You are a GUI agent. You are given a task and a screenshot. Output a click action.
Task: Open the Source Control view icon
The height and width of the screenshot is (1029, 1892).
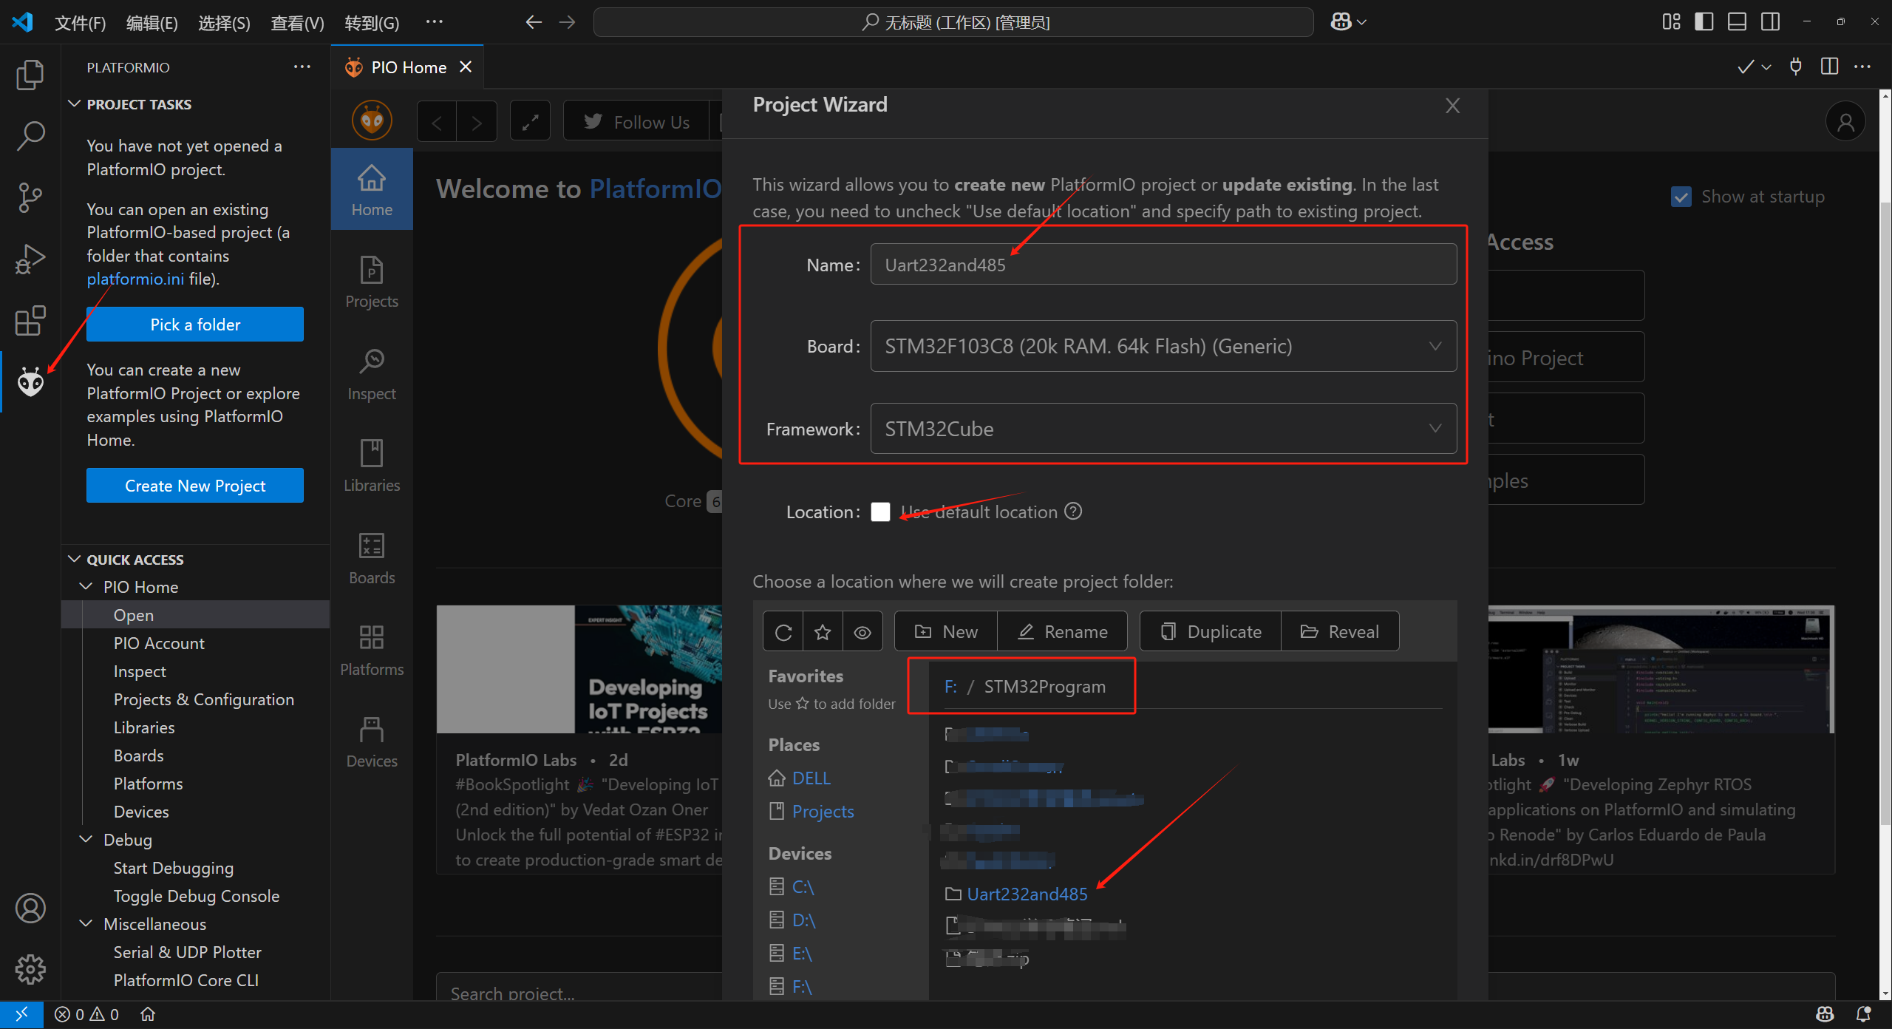(30, 197)
